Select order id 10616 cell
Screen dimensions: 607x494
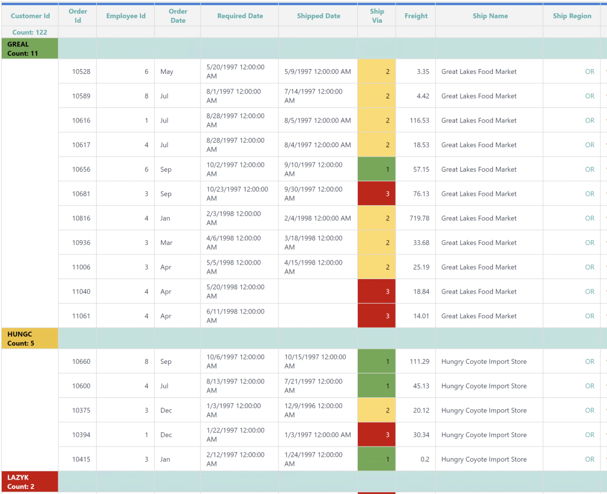click(77, 120)
